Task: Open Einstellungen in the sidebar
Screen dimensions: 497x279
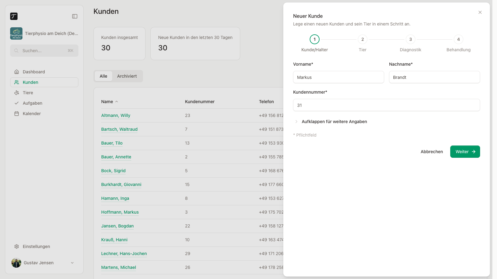Action: pyautogui.click(x=44, y=246)
